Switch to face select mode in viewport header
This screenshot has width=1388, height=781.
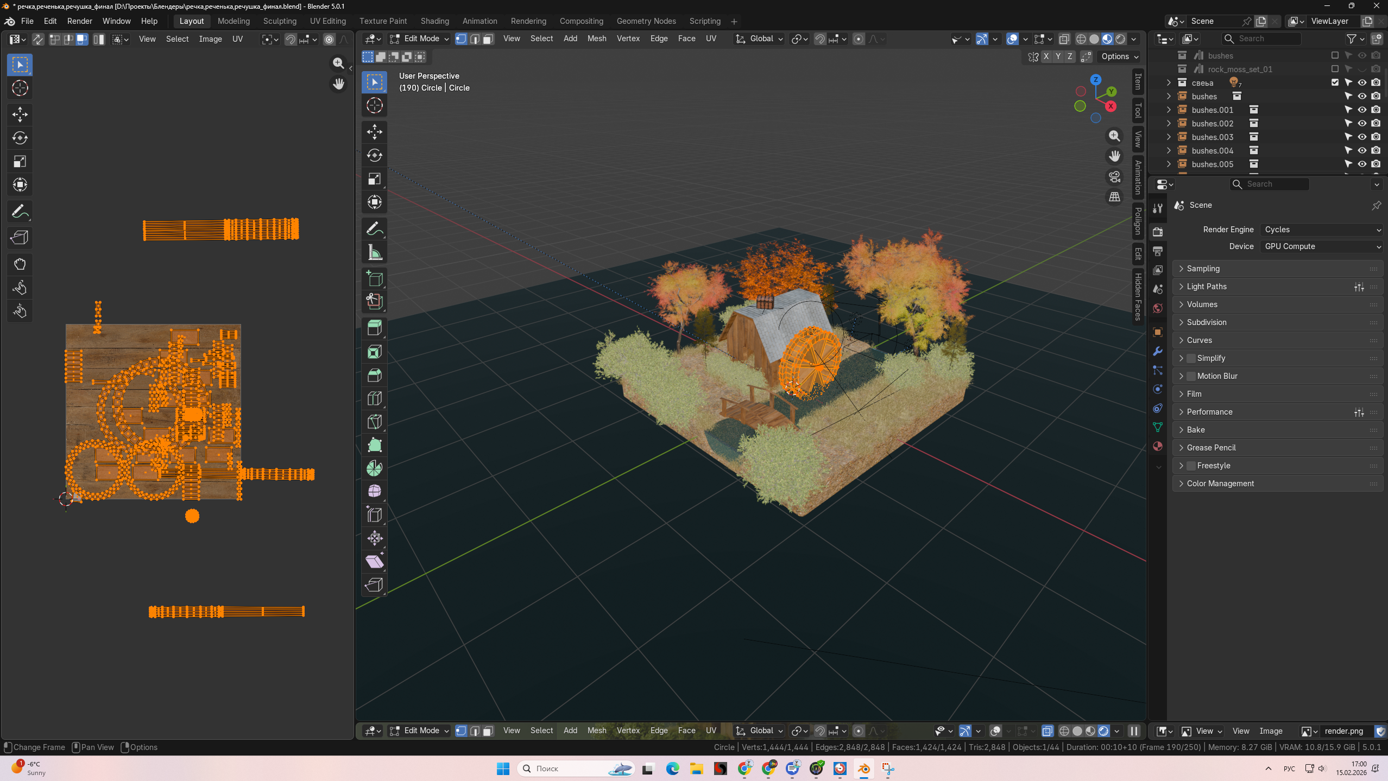488,39
